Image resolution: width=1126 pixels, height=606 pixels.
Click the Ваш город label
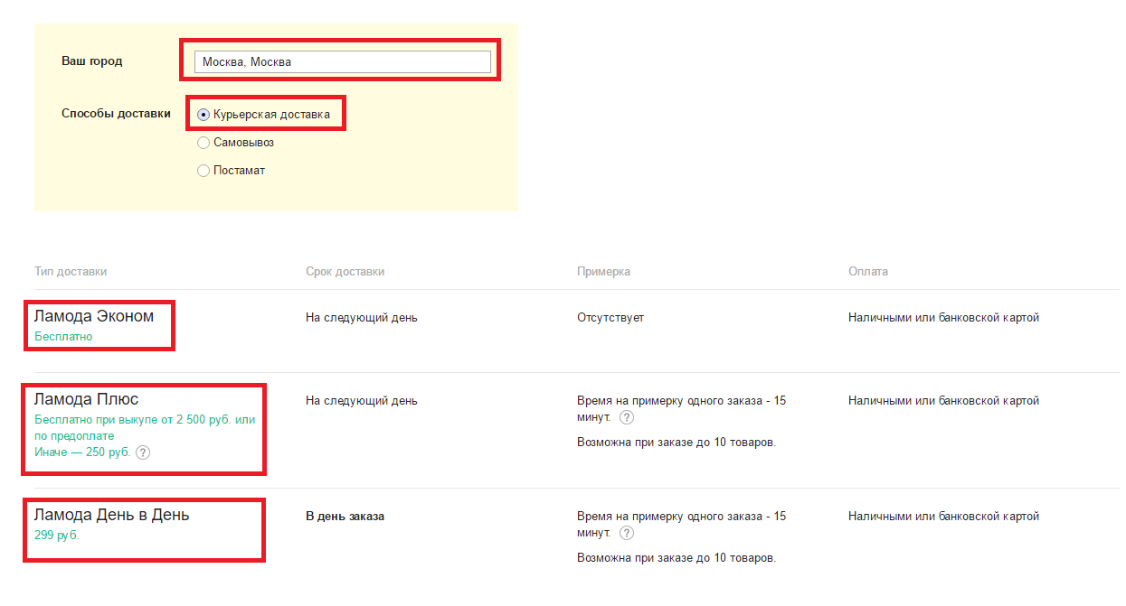(x=91, y=61)
